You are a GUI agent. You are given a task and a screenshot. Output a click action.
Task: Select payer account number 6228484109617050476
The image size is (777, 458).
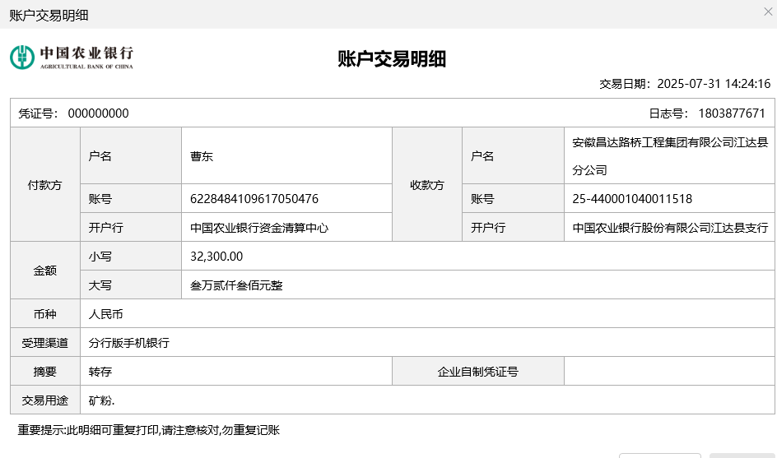254,199
